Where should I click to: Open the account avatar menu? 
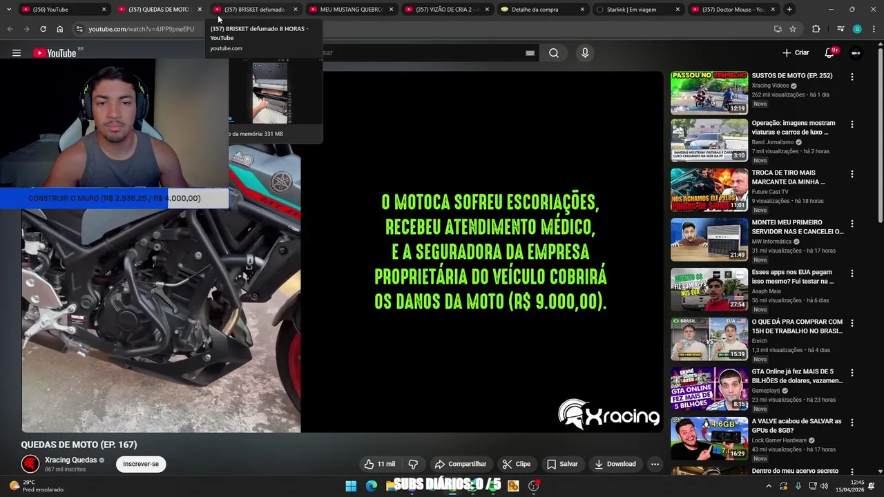click(x=856, y=53)
